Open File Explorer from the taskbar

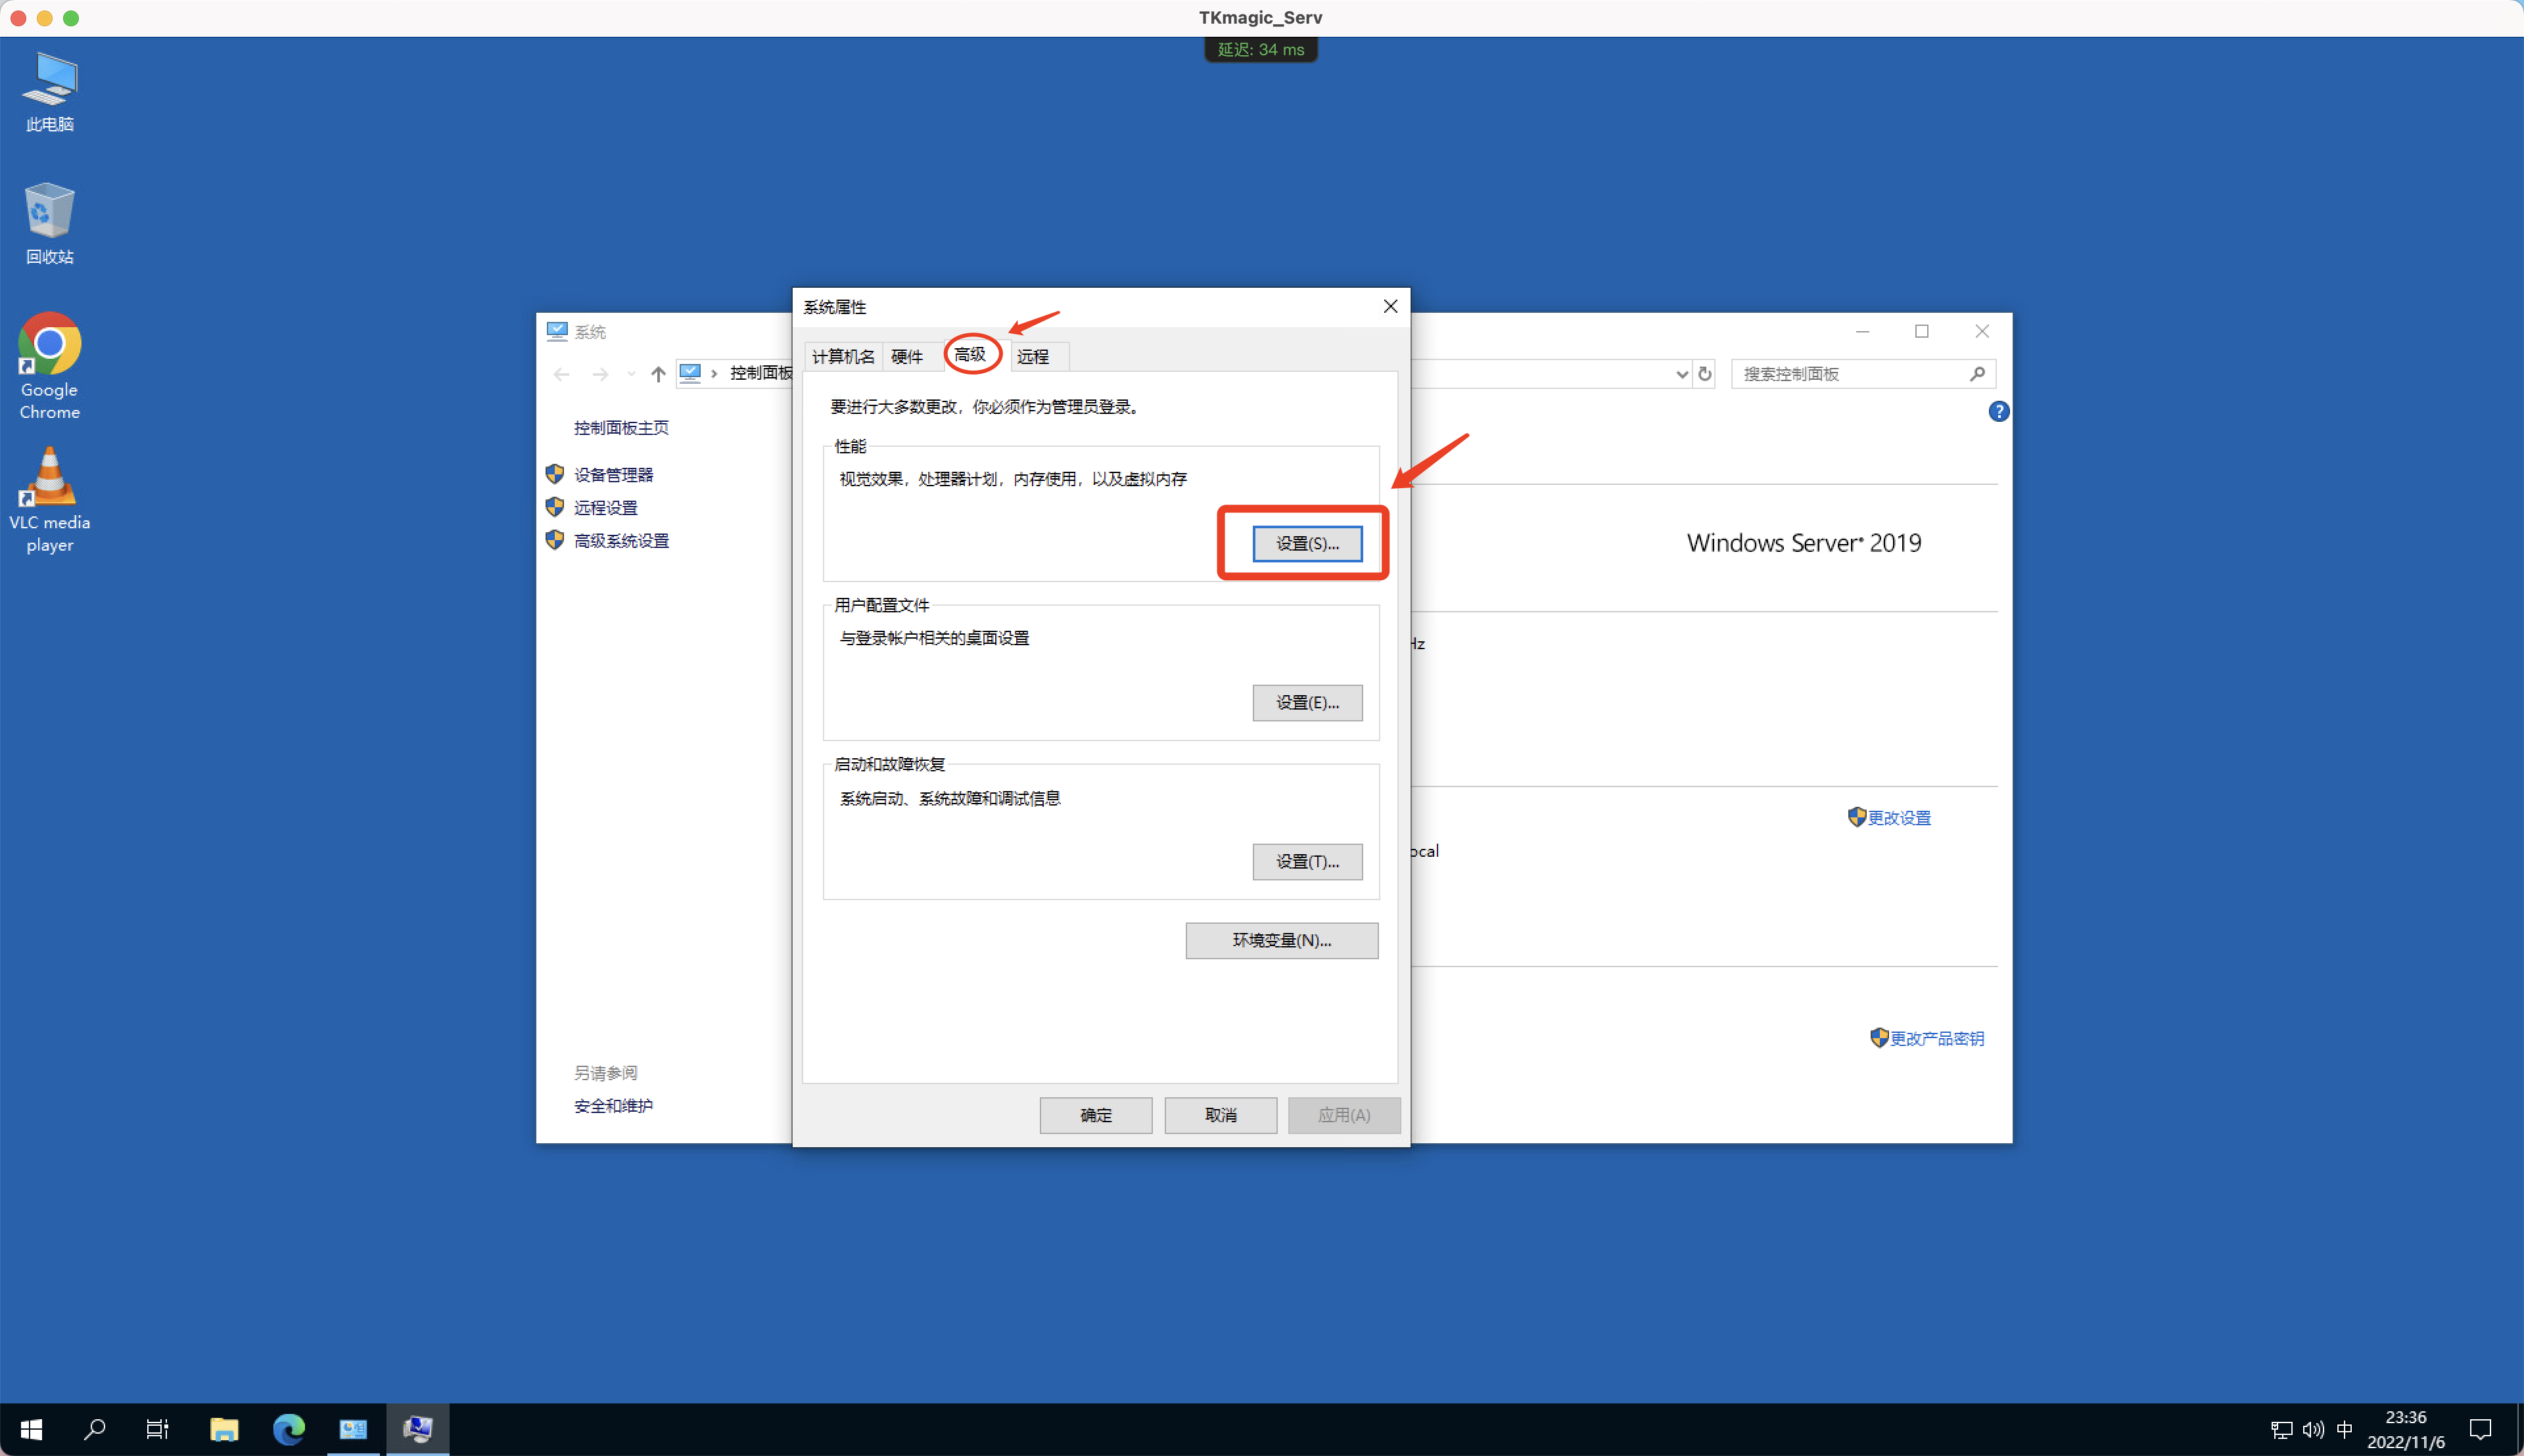tap(224, 1428)
